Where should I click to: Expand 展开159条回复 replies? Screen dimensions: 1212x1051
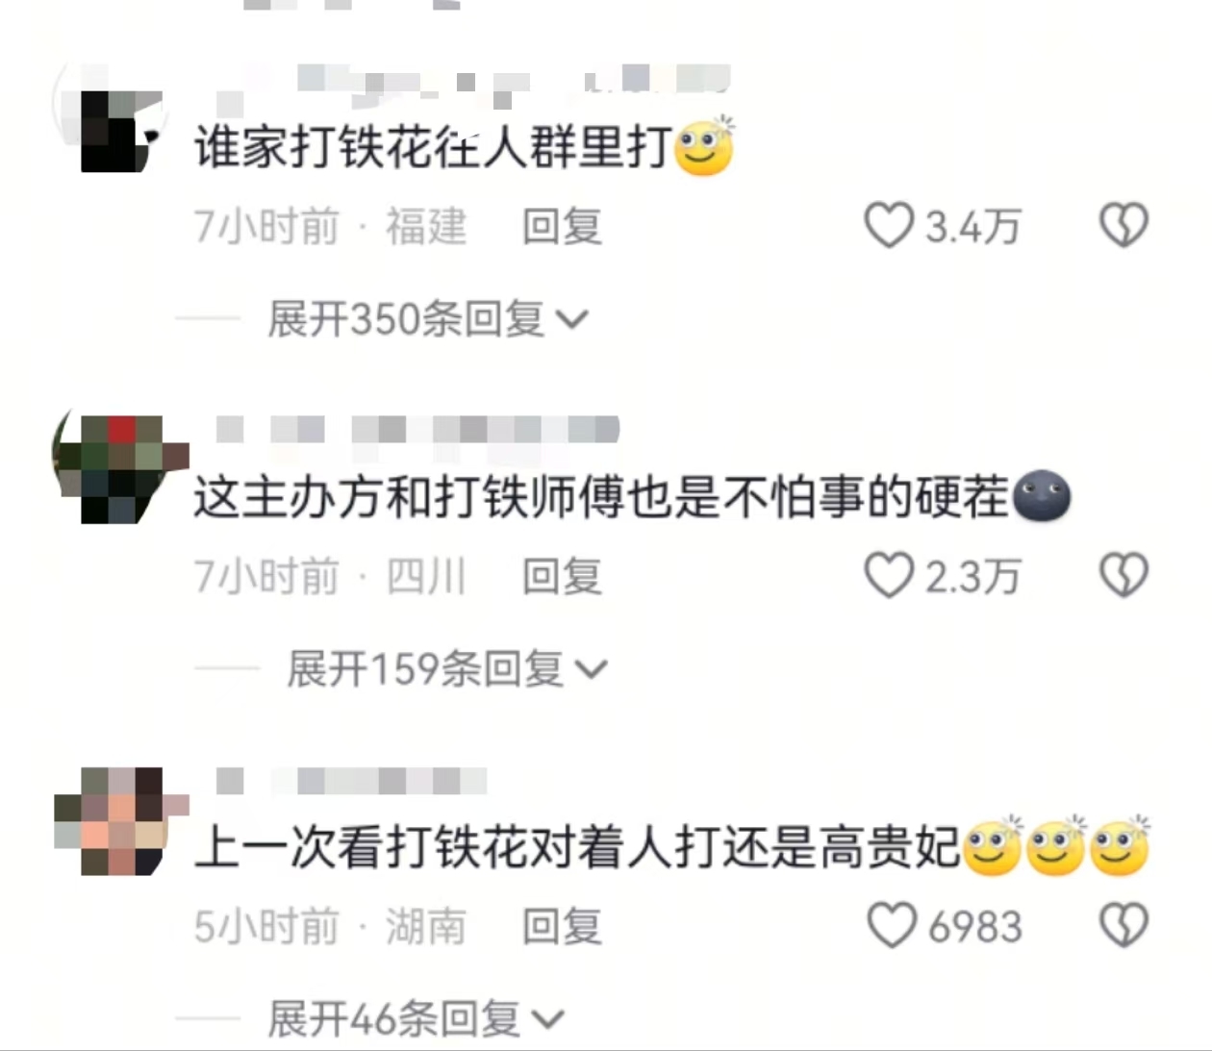tap(447, 668)
